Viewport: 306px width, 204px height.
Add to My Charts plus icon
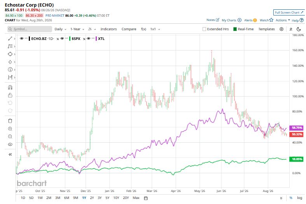pos(240,20)
